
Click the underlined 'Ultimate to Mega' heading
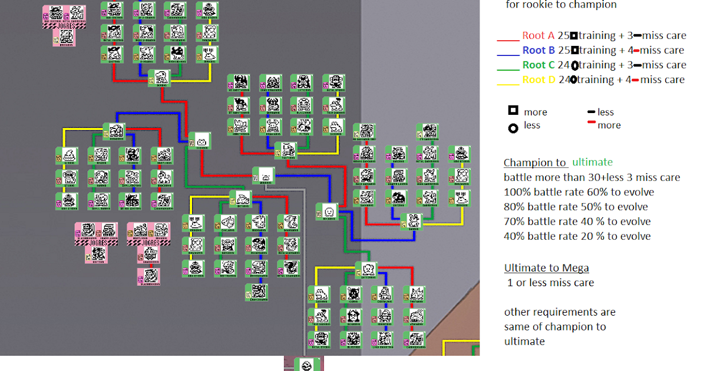pos(547,269)
